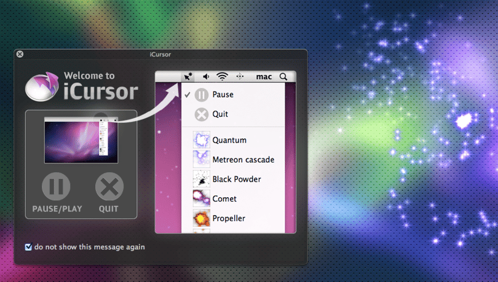Viewport: 498px width, 282px height.
Task: Click the large PAUSE/PLAY button icon
Action: (56, 187)
